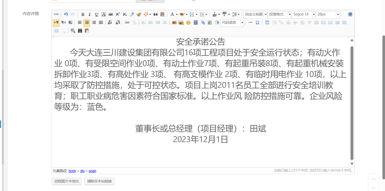Set right-to-left text direction
The height and width of the screenshot is (191, 385).
coord(63,22)
